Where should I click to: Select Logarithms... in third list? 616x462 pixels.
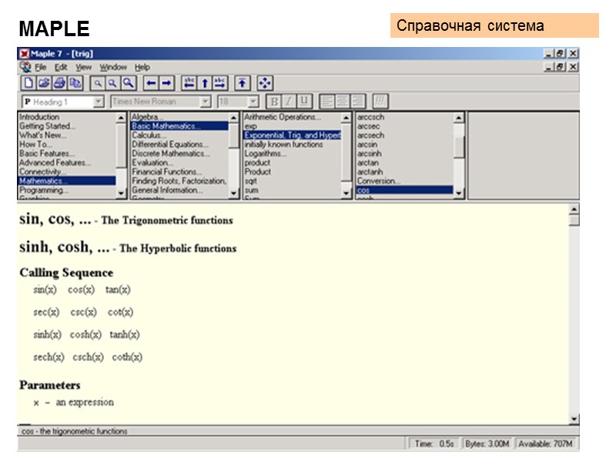coord(265,153)
